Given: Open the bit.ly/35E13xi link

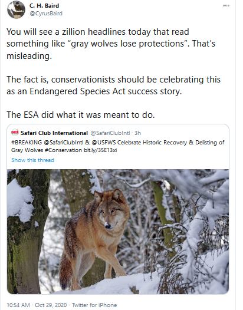Looking at the screenshot, I should coord(100,150).
